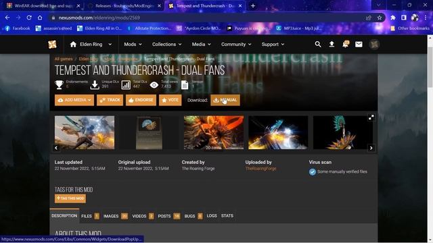
Task: Bookmark this page with star icon
Action: click(380, 18)
